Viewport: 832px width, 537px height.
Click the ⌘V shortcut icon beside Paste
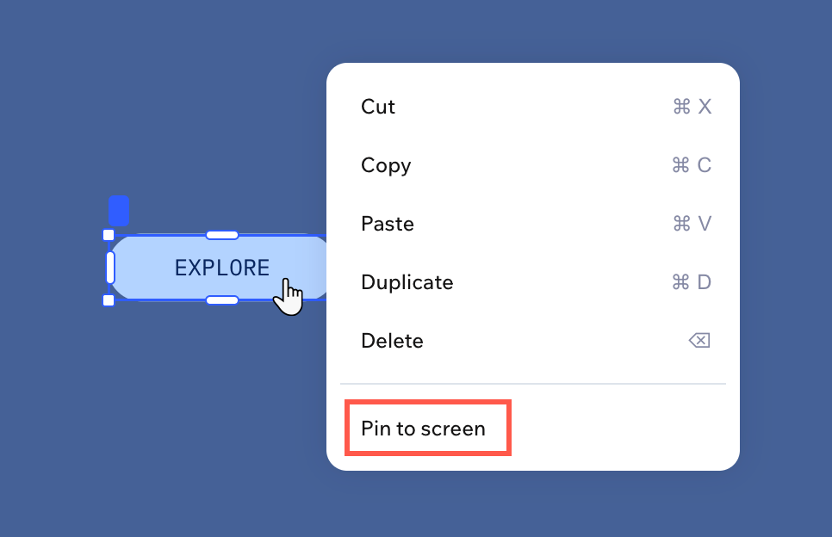click(692, 223)
